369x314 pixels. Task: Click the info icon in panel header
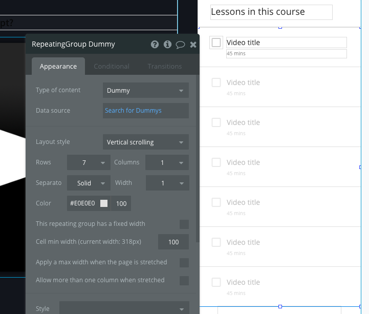pos(167,45)
